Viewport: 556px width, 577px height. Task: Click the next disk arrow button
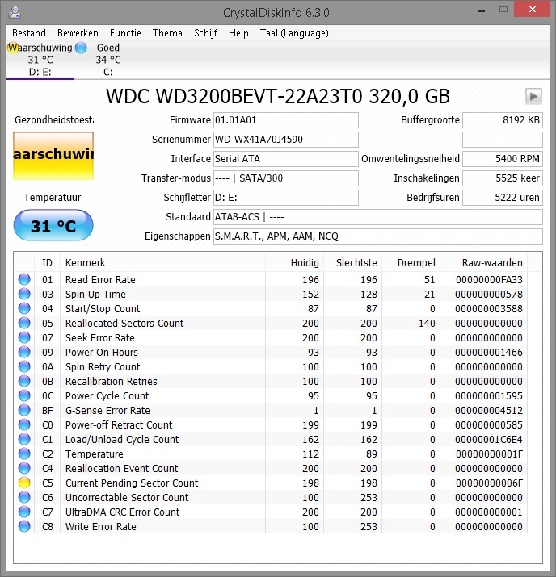[533, 97]
